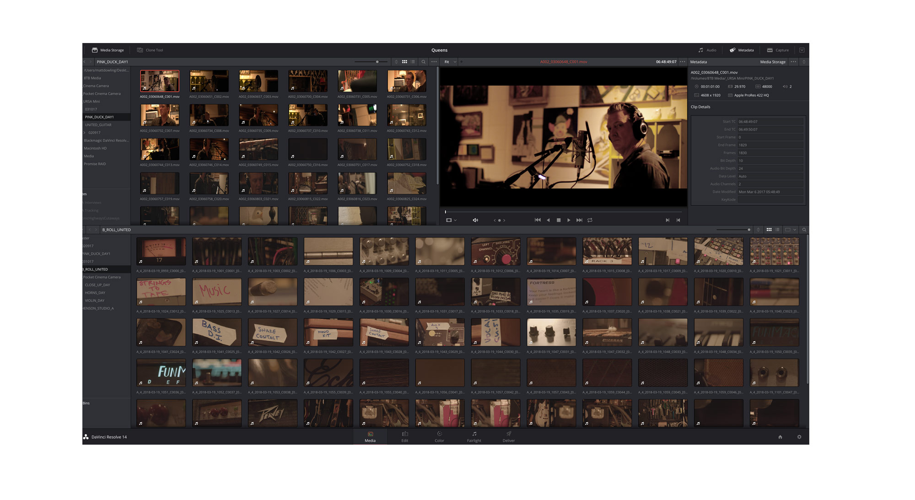Screen dimensions: 915x500
Task: Toggle the Metadata panel button
Action: coord(742,50)
